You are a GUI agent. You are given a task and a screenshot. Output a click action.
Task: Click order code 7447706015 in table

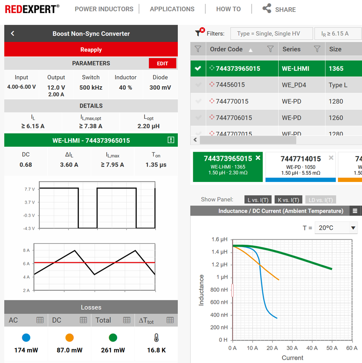[234, 118]
